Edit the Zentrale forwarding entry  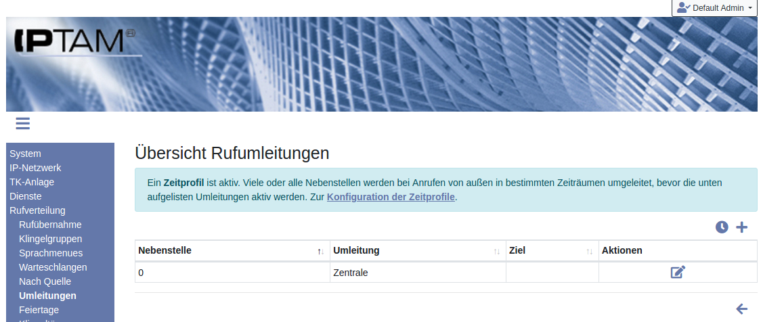point(678,273)
